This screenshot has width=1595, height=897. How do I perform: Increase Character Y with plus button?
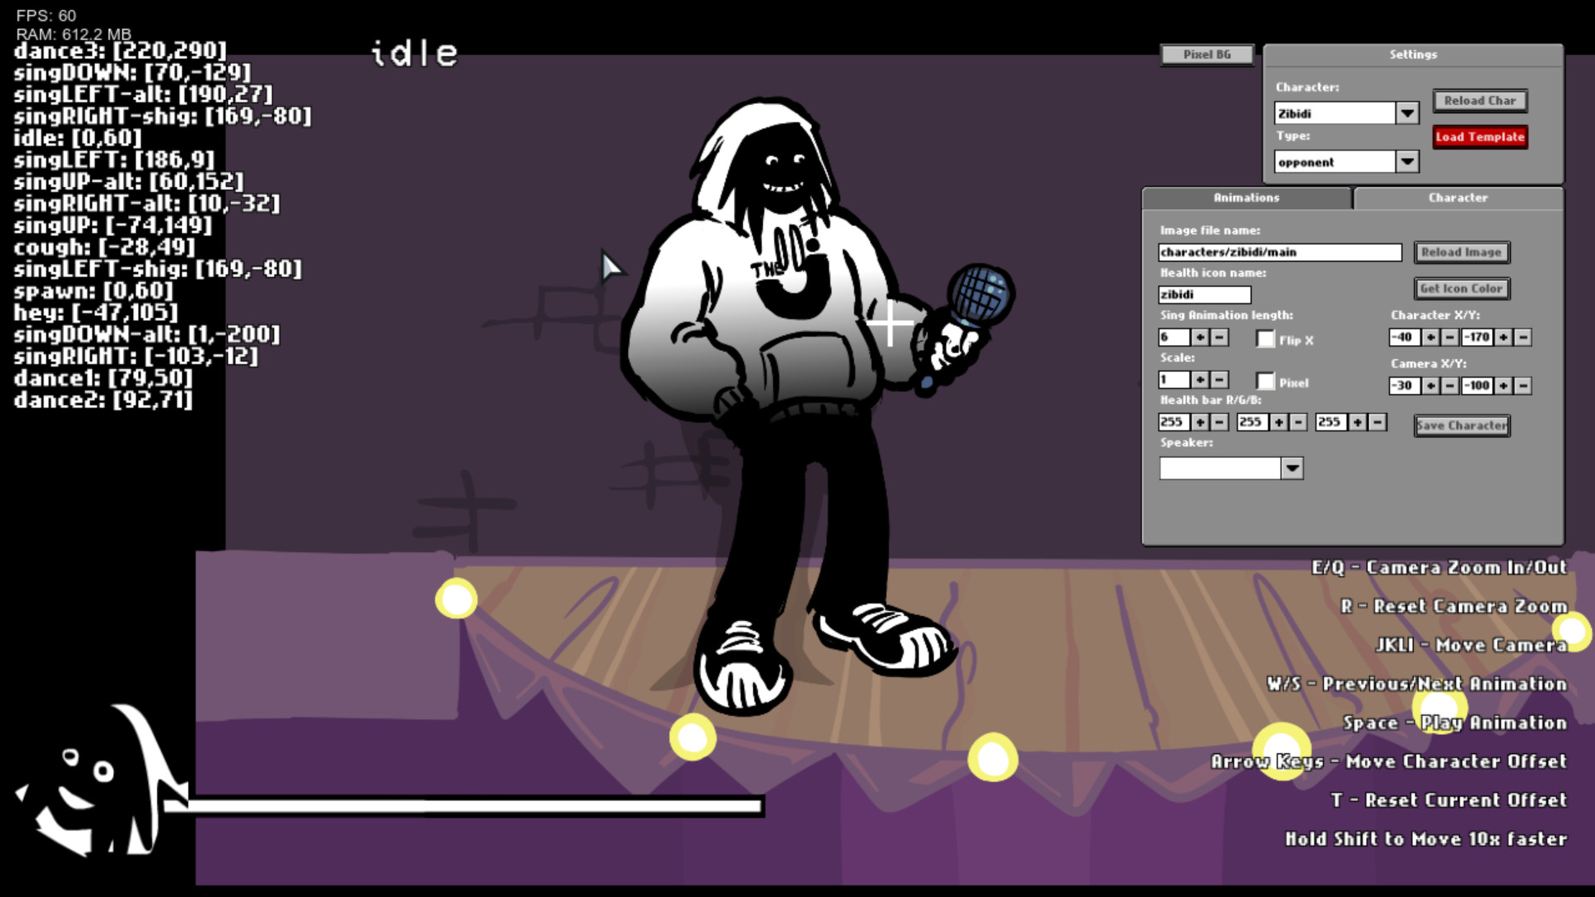1503,337
